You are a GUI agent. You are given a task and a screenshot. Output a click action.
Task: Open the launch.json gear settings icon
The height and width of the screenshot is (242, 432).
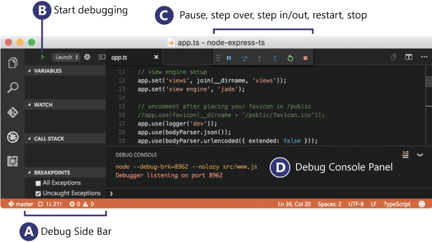coord(87,57)
